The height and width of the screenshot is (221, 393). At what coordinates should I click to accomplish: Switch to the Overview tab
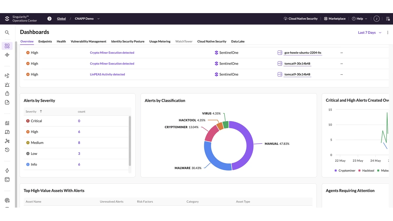click(27, 42)
